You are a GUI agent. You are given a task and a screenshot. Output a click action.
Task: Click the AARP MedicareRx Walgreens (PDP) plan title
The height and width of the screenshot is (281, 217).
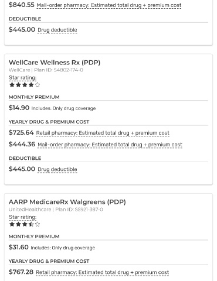pos(67,202)
